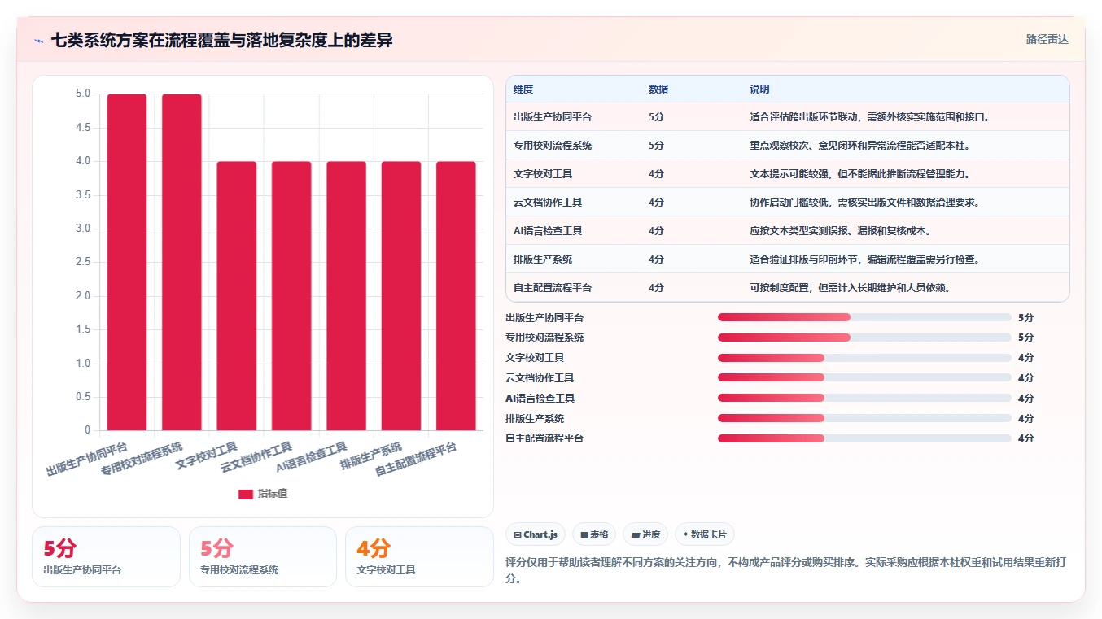
Task: Click the 云文档协作工具 chart bar
Action: click(291, 296)
